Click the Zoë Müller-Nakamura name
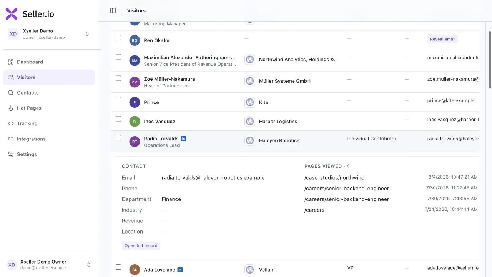The height and width of the screenshot is (277, 492). coord(170,79)
